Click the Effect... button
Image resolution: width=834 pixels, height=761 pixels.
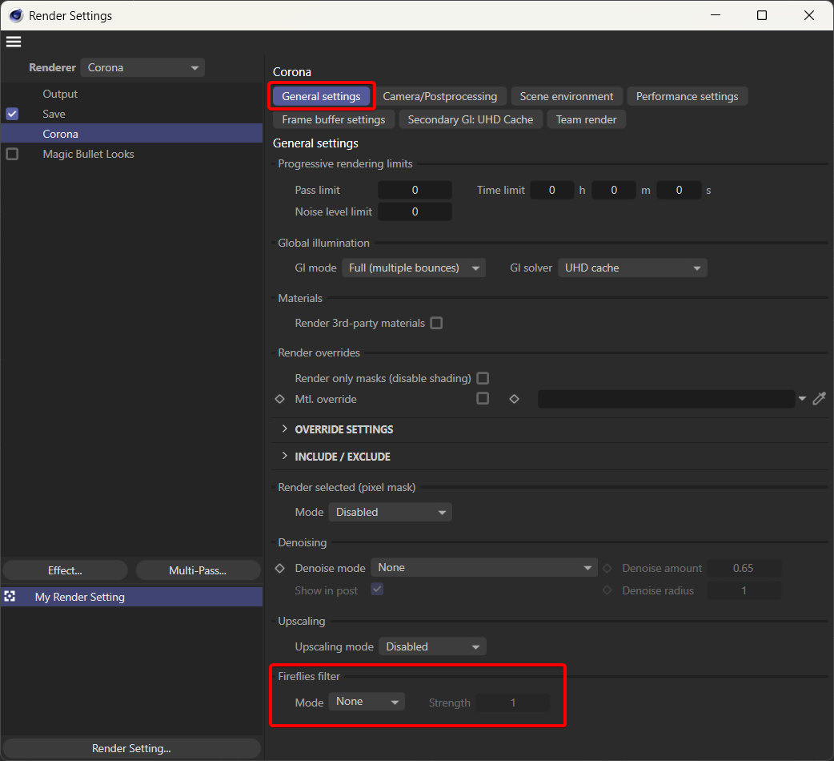pos(66,570)
